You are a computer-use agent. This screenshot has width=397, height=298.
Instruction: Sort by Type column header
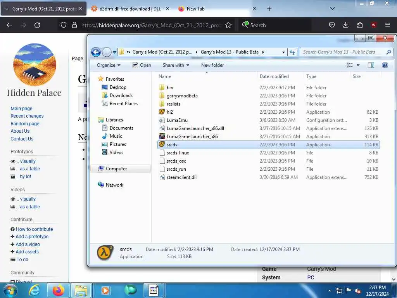[311, 76]
